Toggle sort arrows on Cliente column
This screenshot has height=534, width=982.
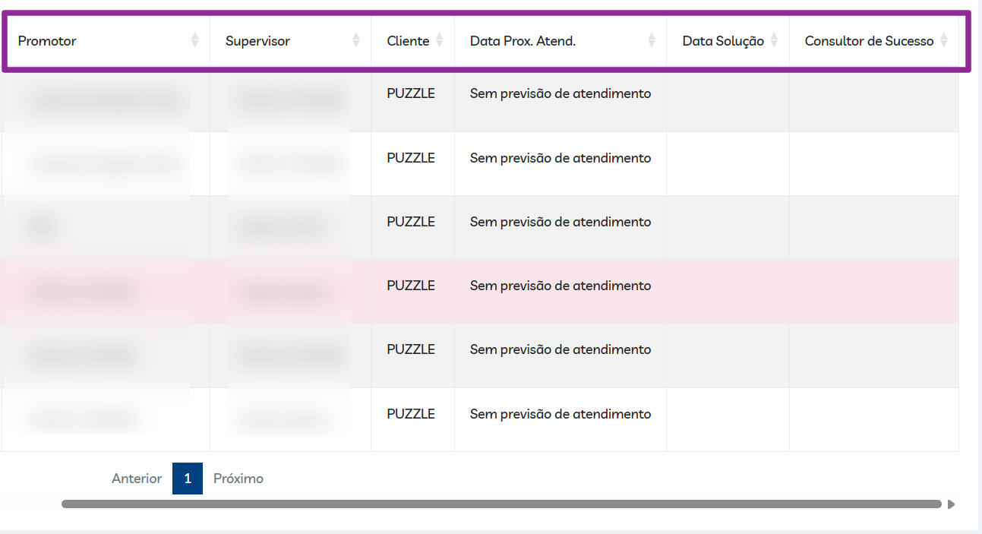tap(439, 40)
